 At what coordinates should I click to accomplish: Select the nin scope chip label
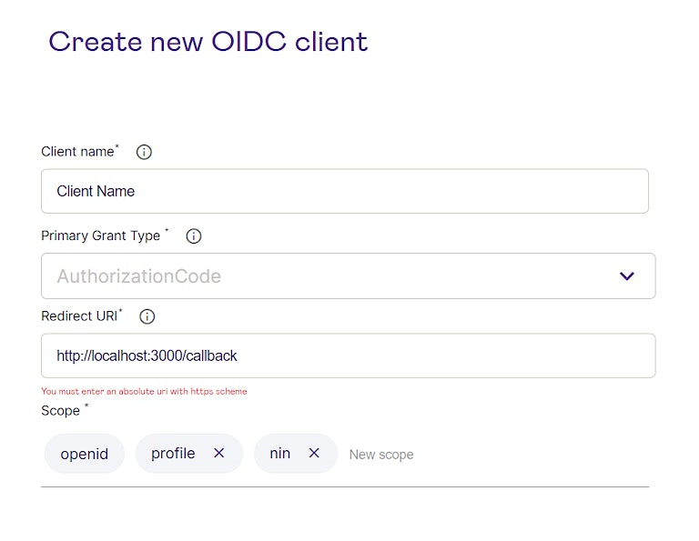coord(280,453)
